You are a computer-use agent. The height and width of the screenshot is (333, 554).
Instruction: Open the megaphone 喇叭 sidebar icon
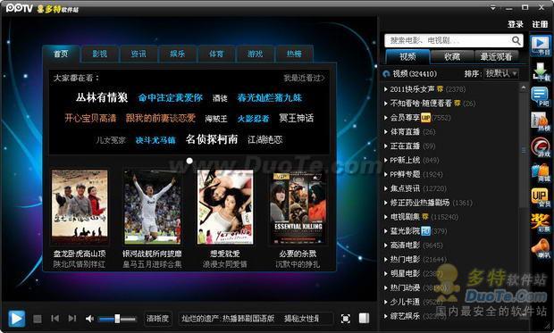541,248
